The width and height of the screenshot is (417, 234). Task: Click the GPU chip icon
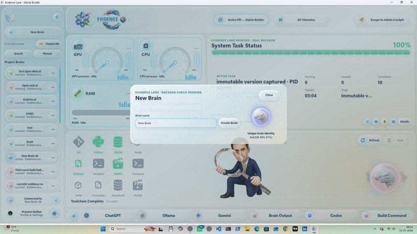78,46
